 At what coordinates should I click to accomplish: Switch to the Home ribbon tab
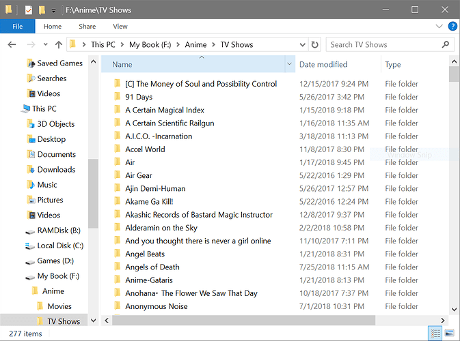pos(53,27)
